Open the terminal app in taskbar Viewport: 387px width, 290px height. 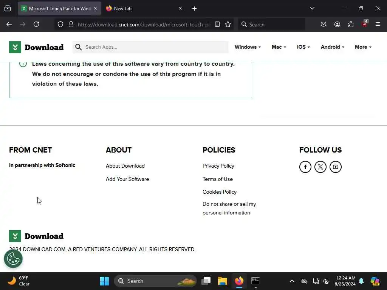[255, 281]
